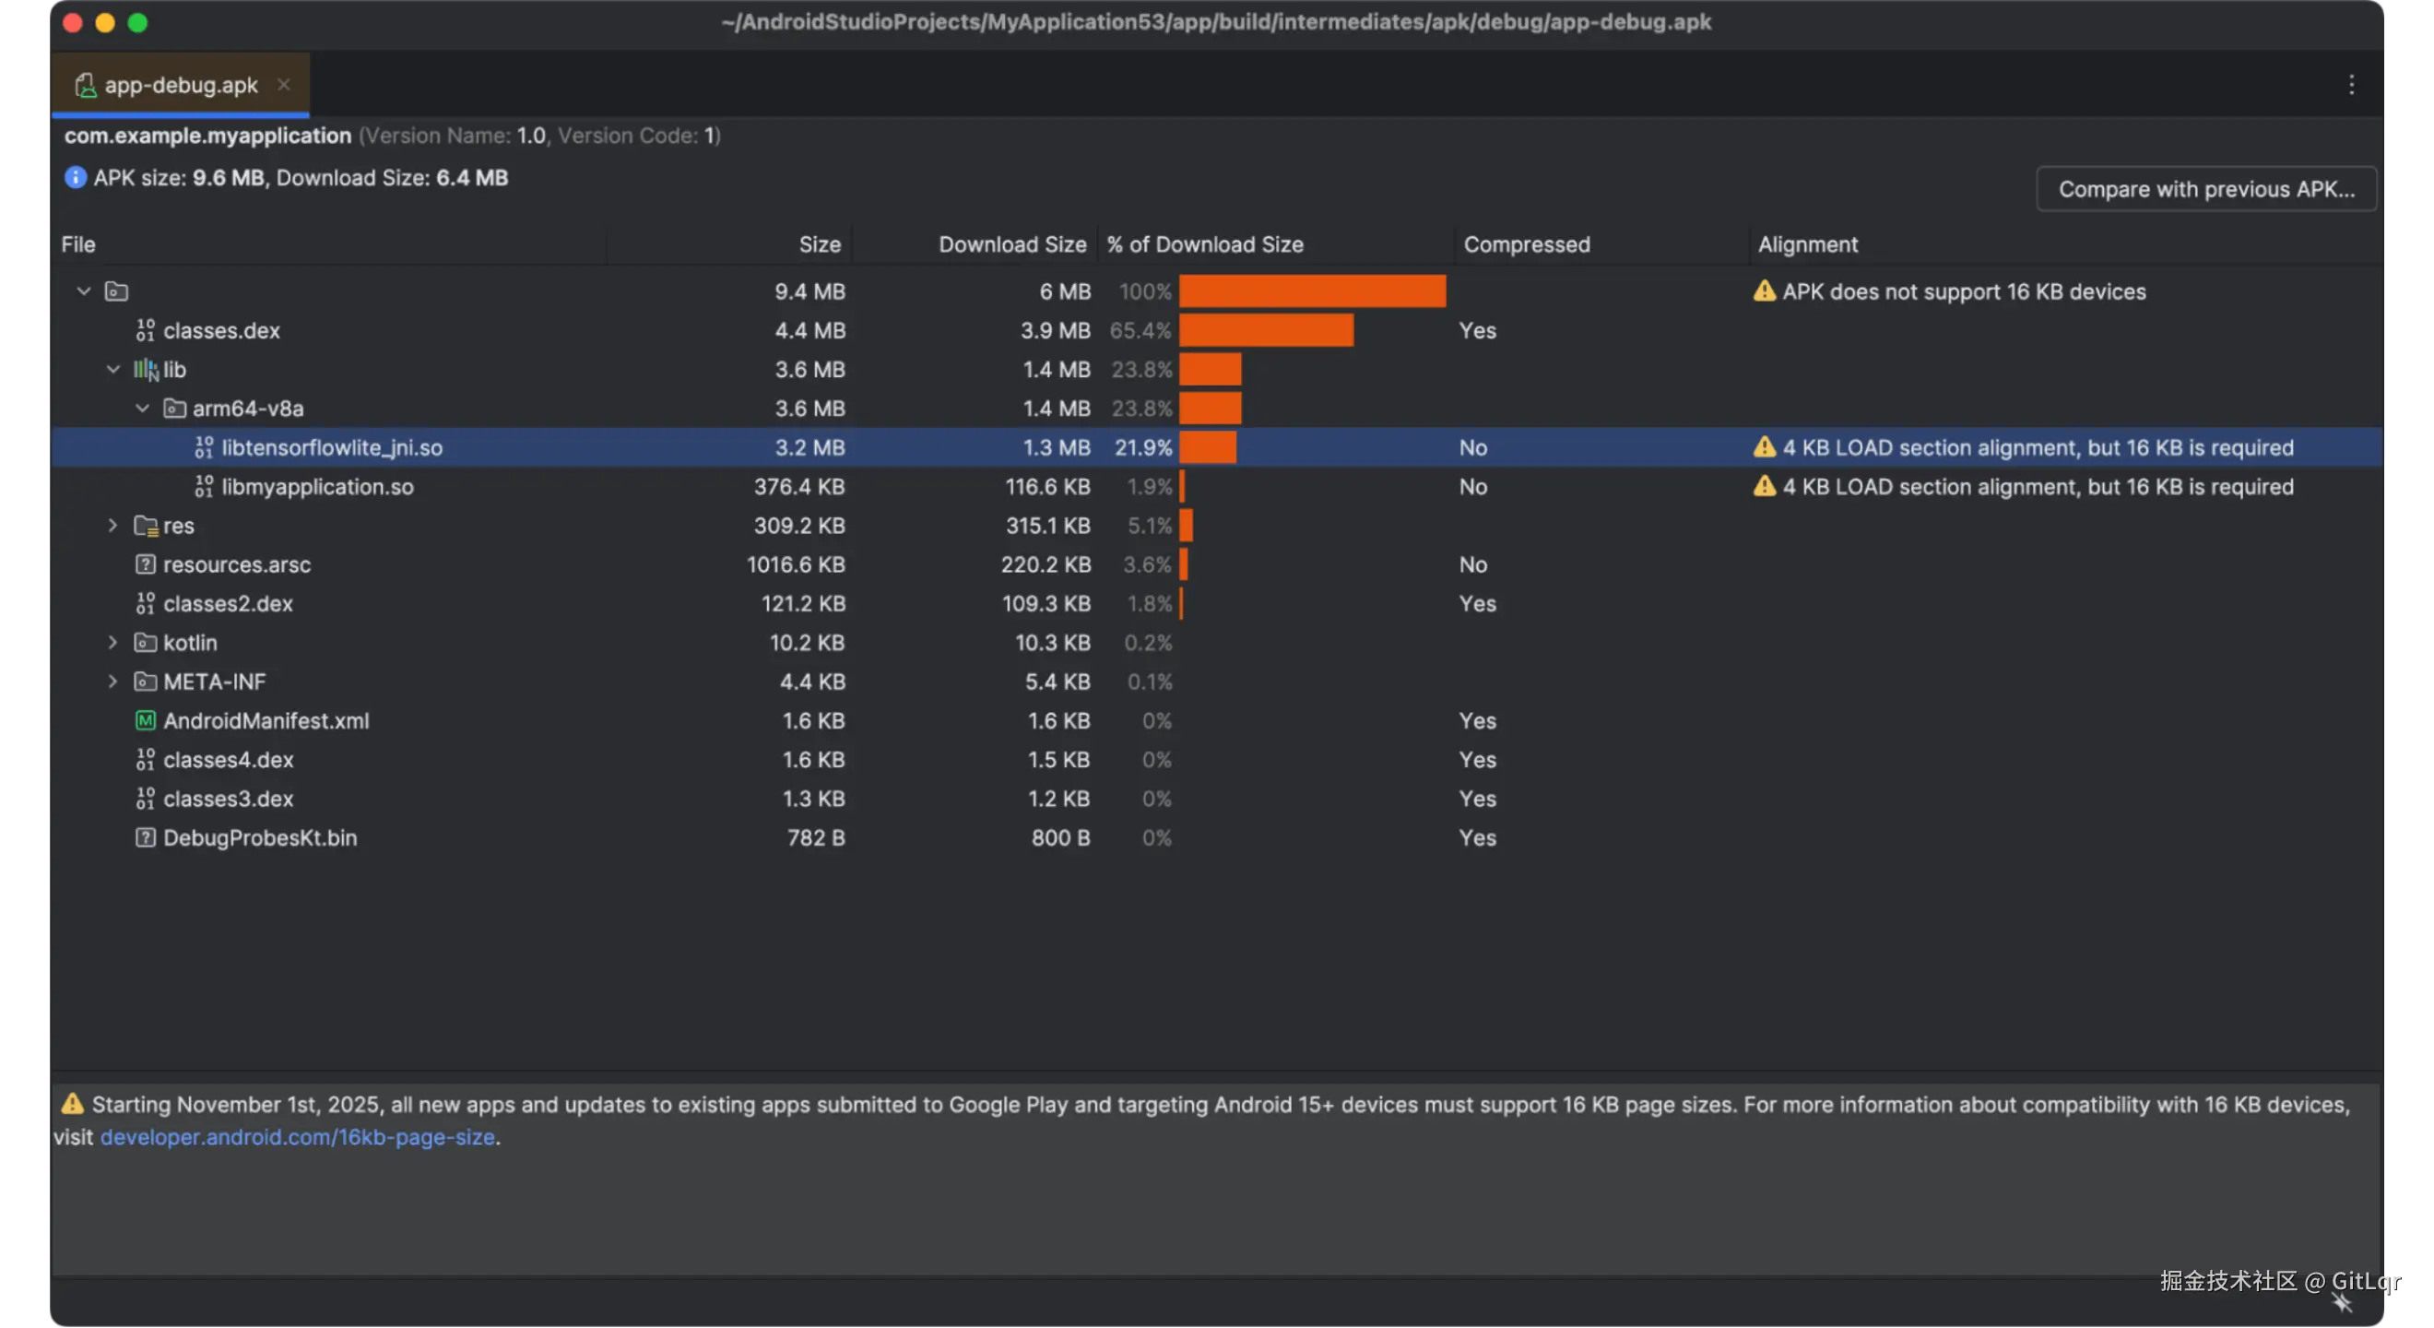Click the AndroidManifest.xml manifest icon
Screen dimensions: 2434x1328
tap(145, 720)
